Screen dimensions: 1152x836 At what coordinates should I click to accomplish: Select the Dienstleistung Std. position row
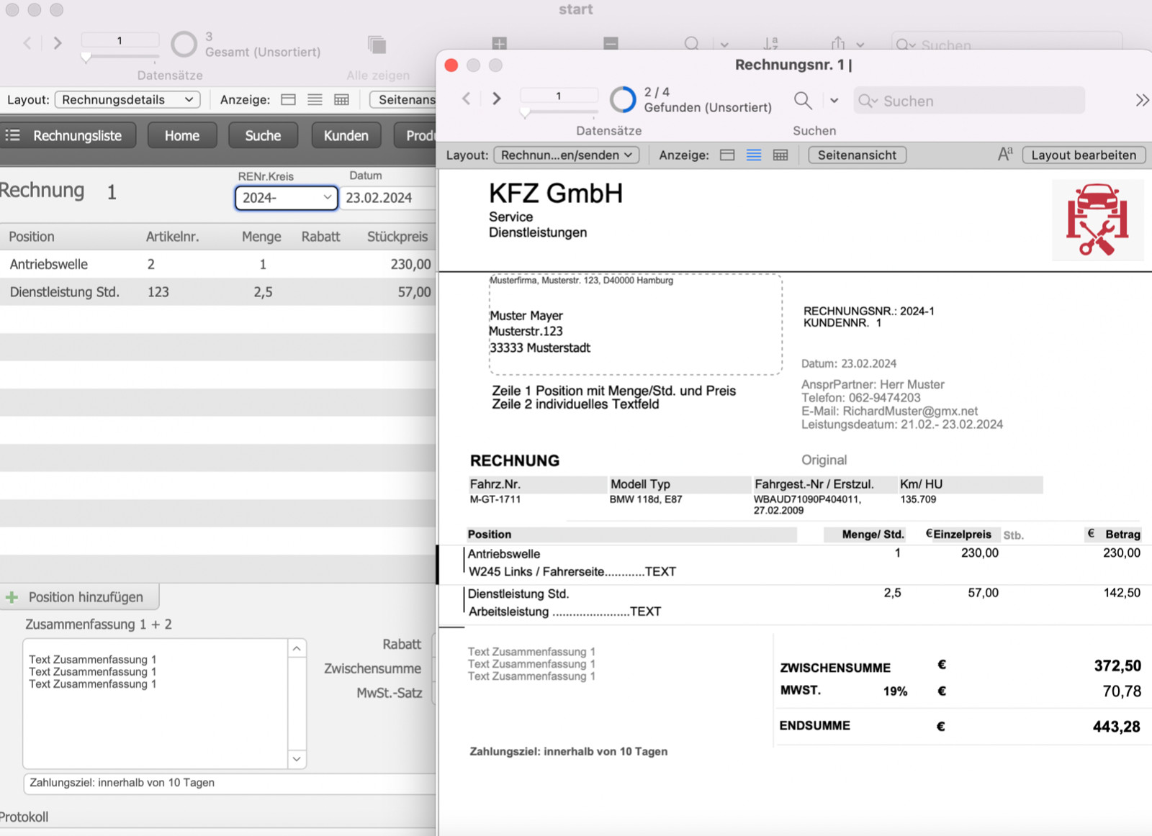click(217, 292)
